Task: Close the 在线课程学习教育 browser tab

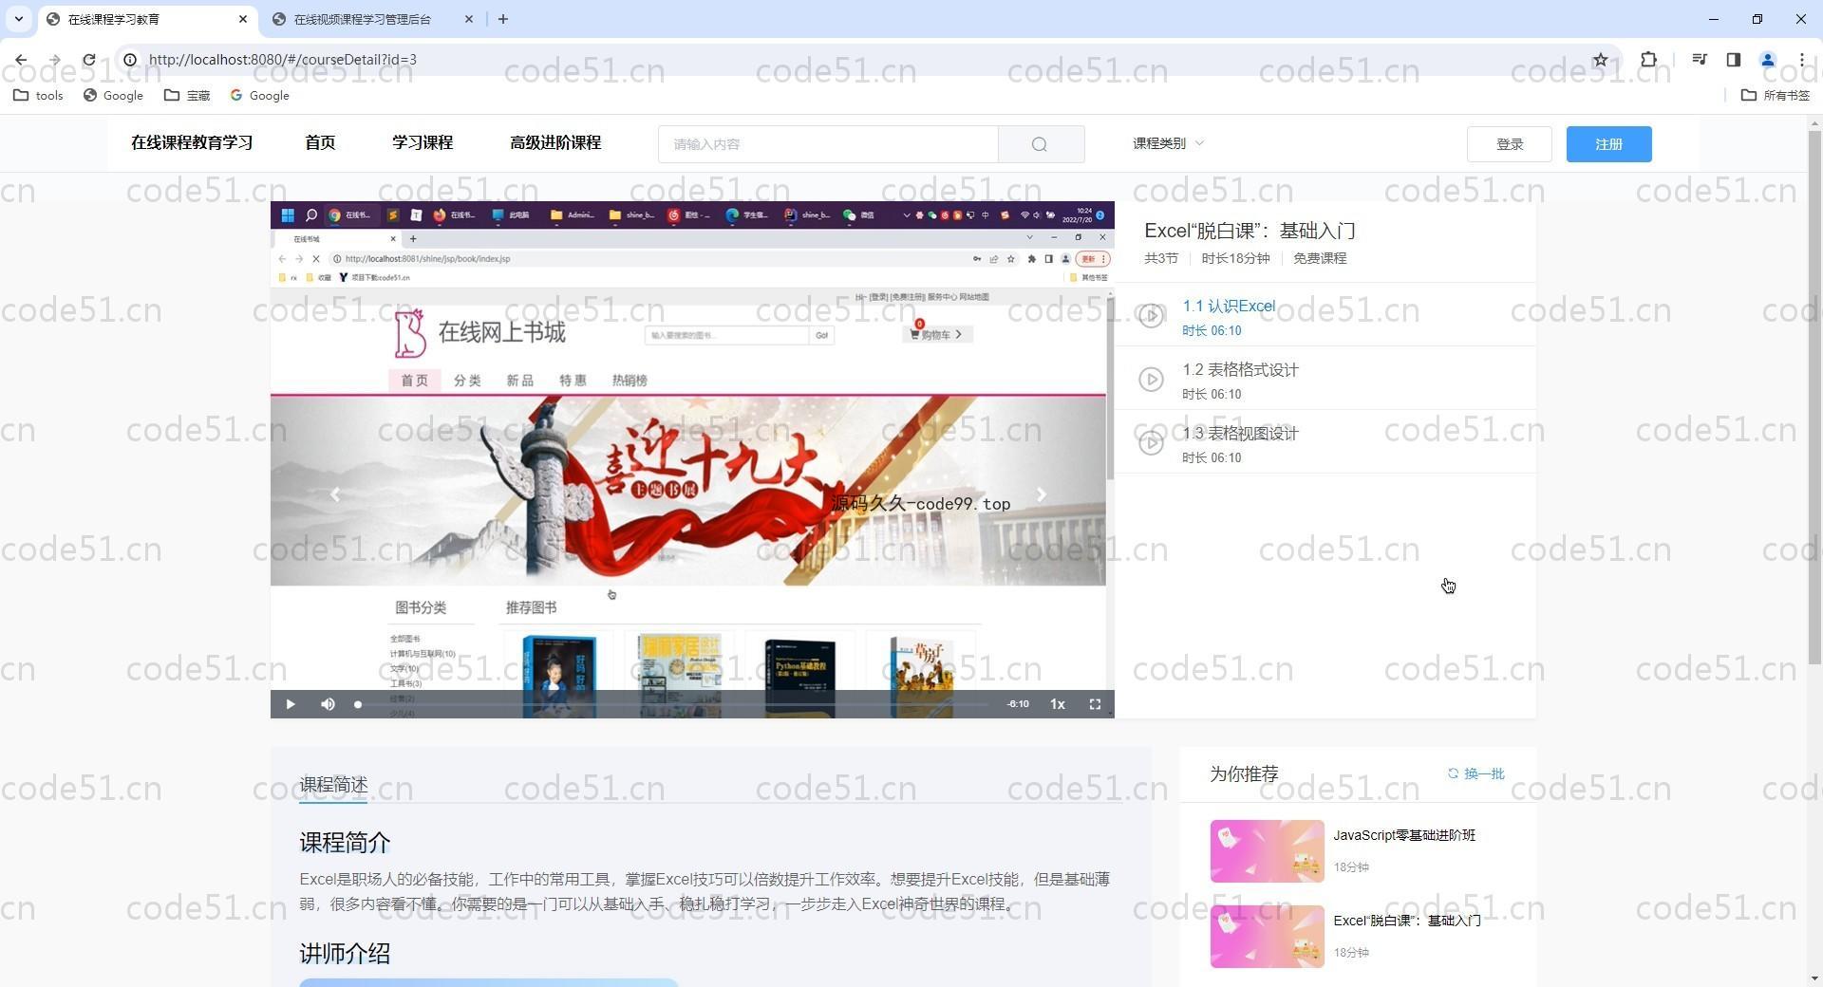Action: 242,19
